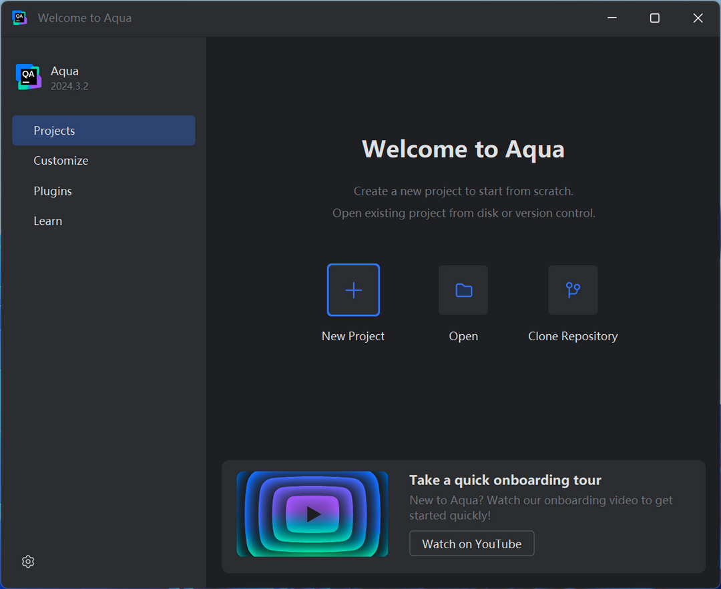This screenshot has height=589, width=721.
Task: Maximize the Welcome to Aqua window
Action: [x=655, y=18]
